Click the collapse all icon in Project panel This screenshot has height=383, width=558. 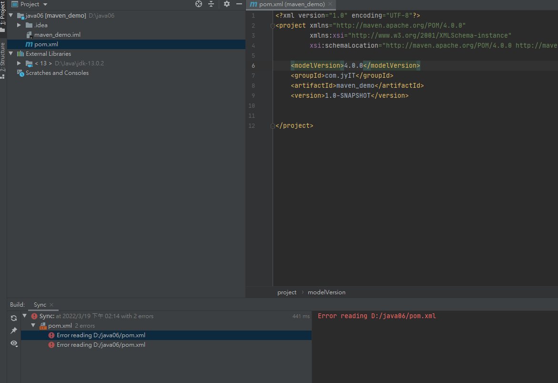tap(211, 4)
